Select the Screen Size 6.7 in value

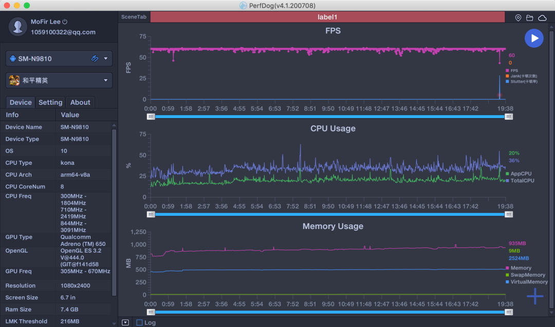pyautogui.click(x=68, y=297)
